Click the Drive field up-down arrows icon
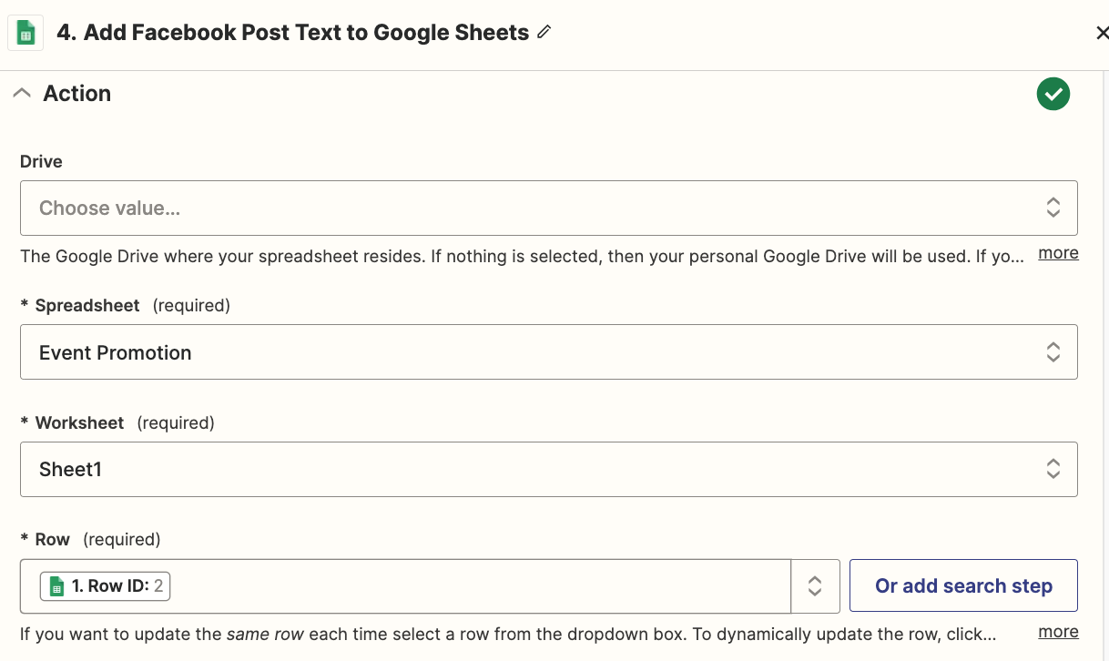This screenshot has height=661, width=1109. point(1053,208)
